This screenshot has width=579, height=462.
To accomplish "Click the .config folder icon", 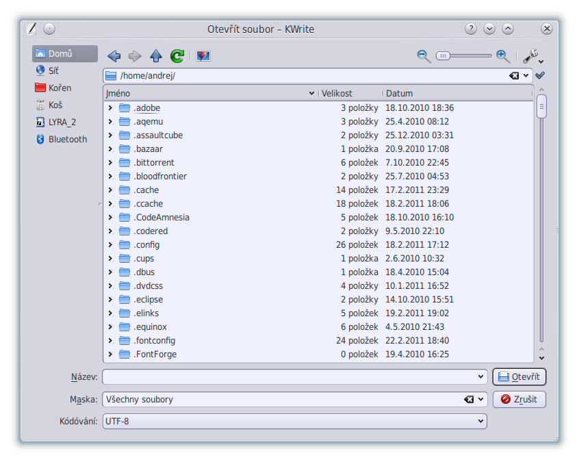I will coord(125,244).
